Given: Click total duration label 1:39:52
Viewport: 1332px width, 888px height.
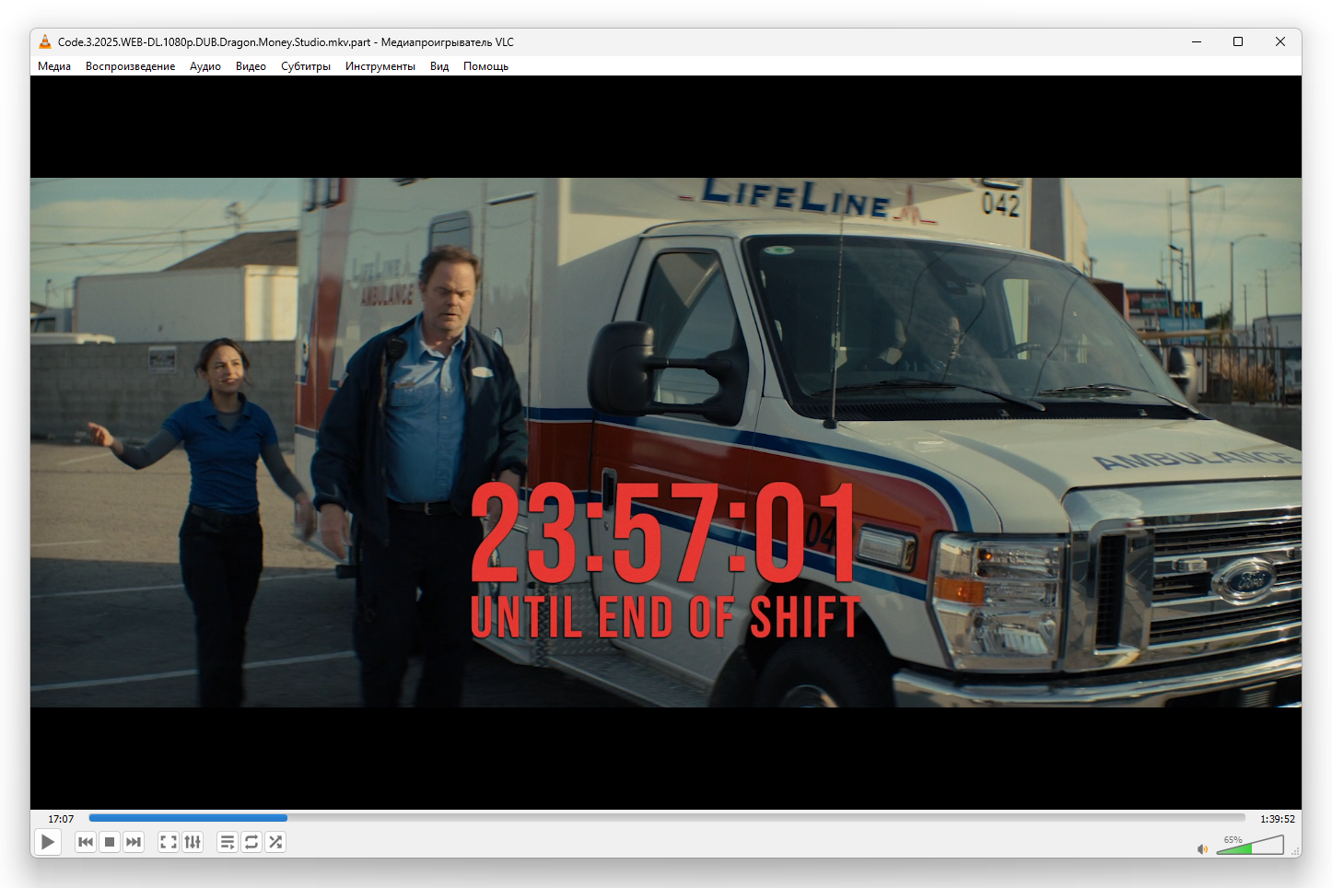Looking at the screenshot, I should coord(1277,819).
